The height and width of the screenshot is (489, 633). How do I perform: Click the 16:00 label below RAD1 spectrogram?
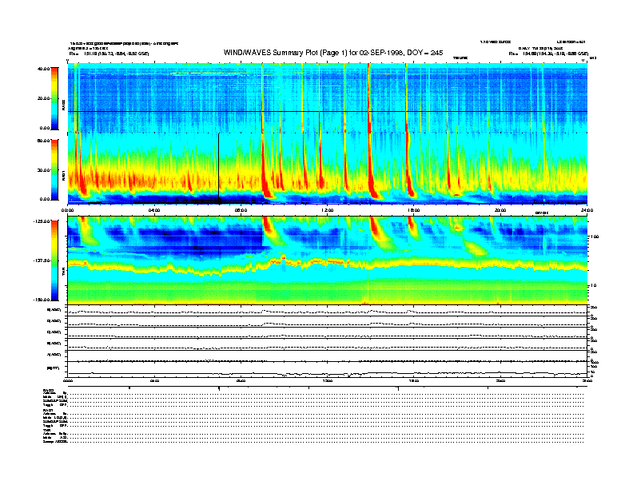point(414,210)
